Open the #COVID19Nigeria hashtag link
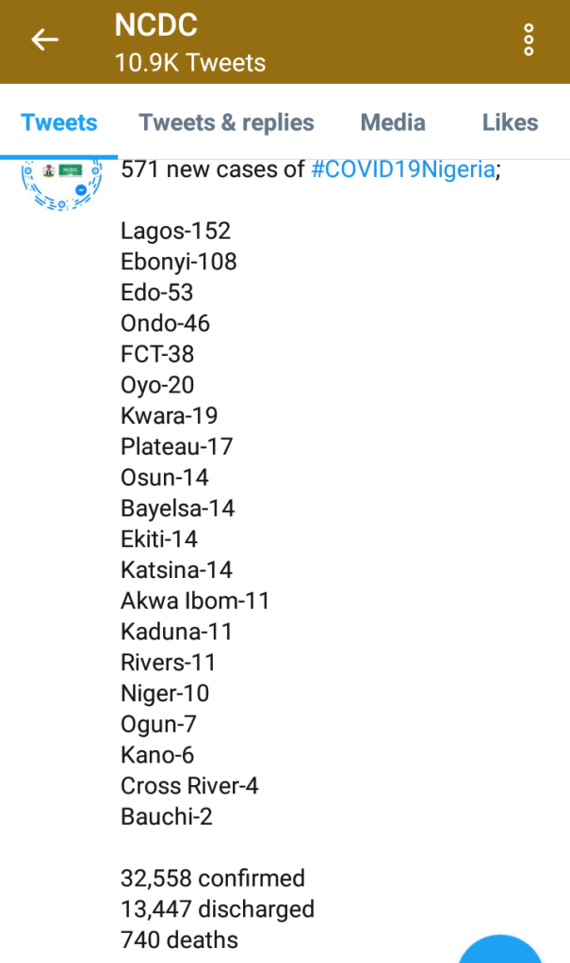570x963 pixels. [402, 169]
